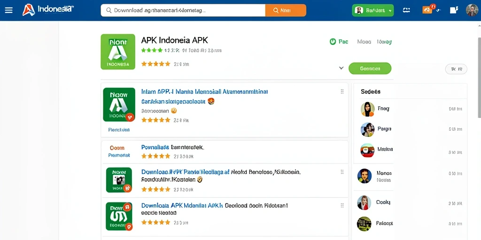This screenshot has height=240, width=481.
Task: Open the APK Indoneia APK app icon
Action: (x=118, y=52)
